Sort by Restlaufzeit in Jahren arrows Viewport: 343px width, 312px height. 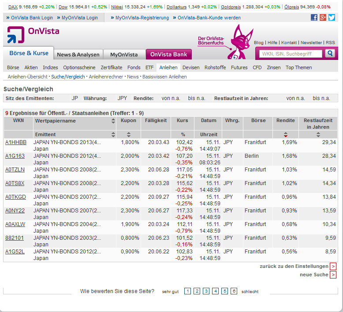click(x=318, y=134)
